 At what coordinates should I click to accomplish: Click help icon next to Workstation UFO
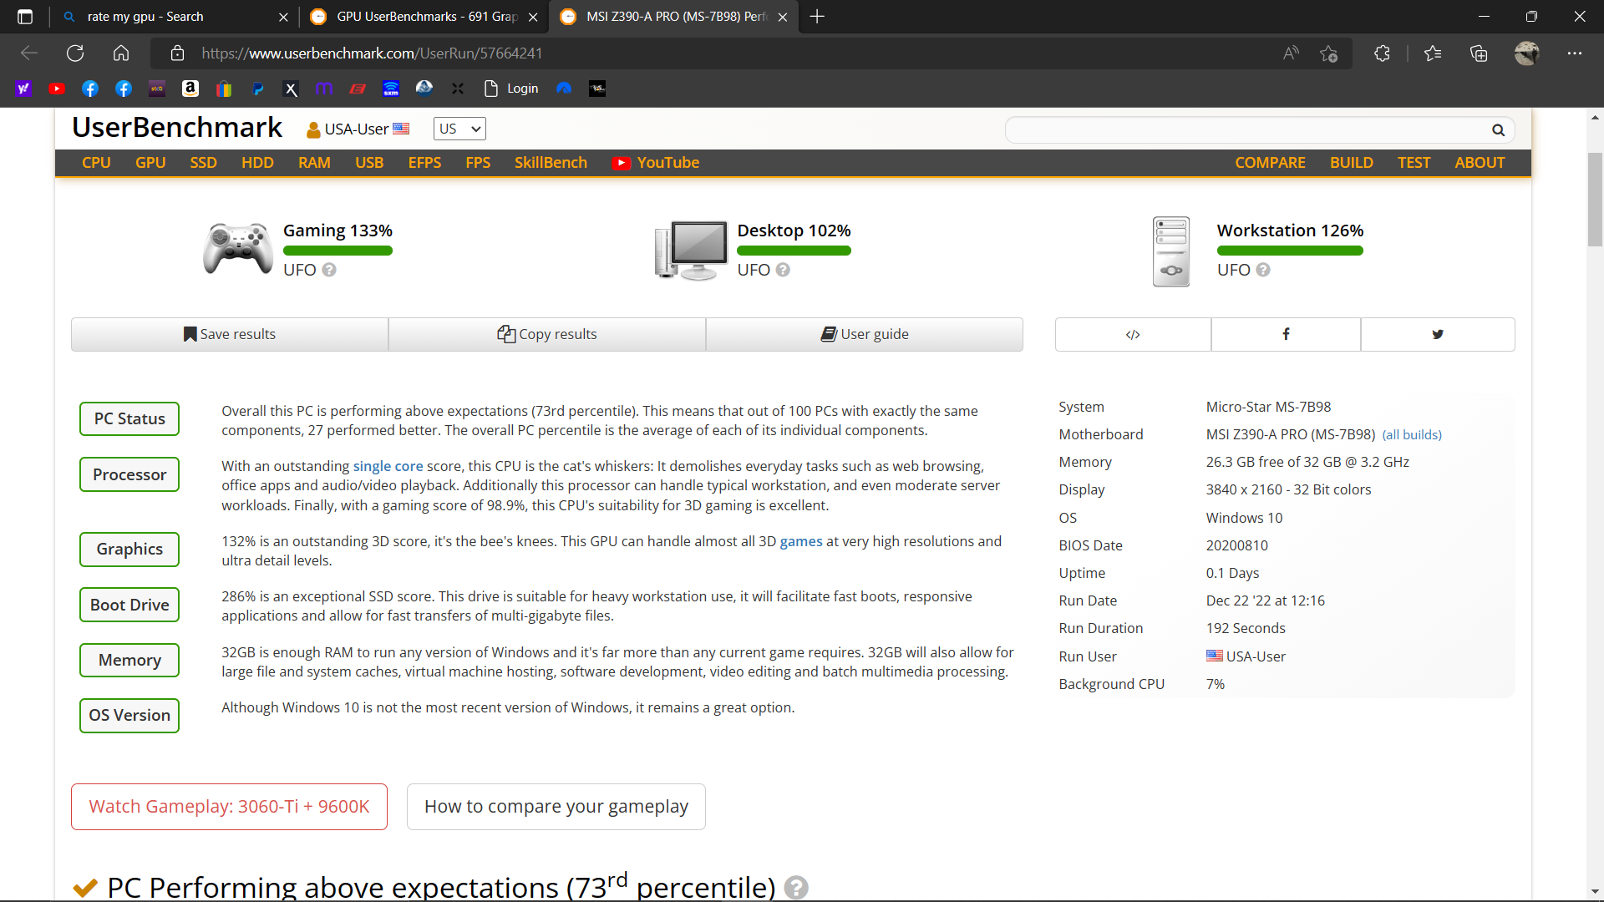coord(1263,270)
